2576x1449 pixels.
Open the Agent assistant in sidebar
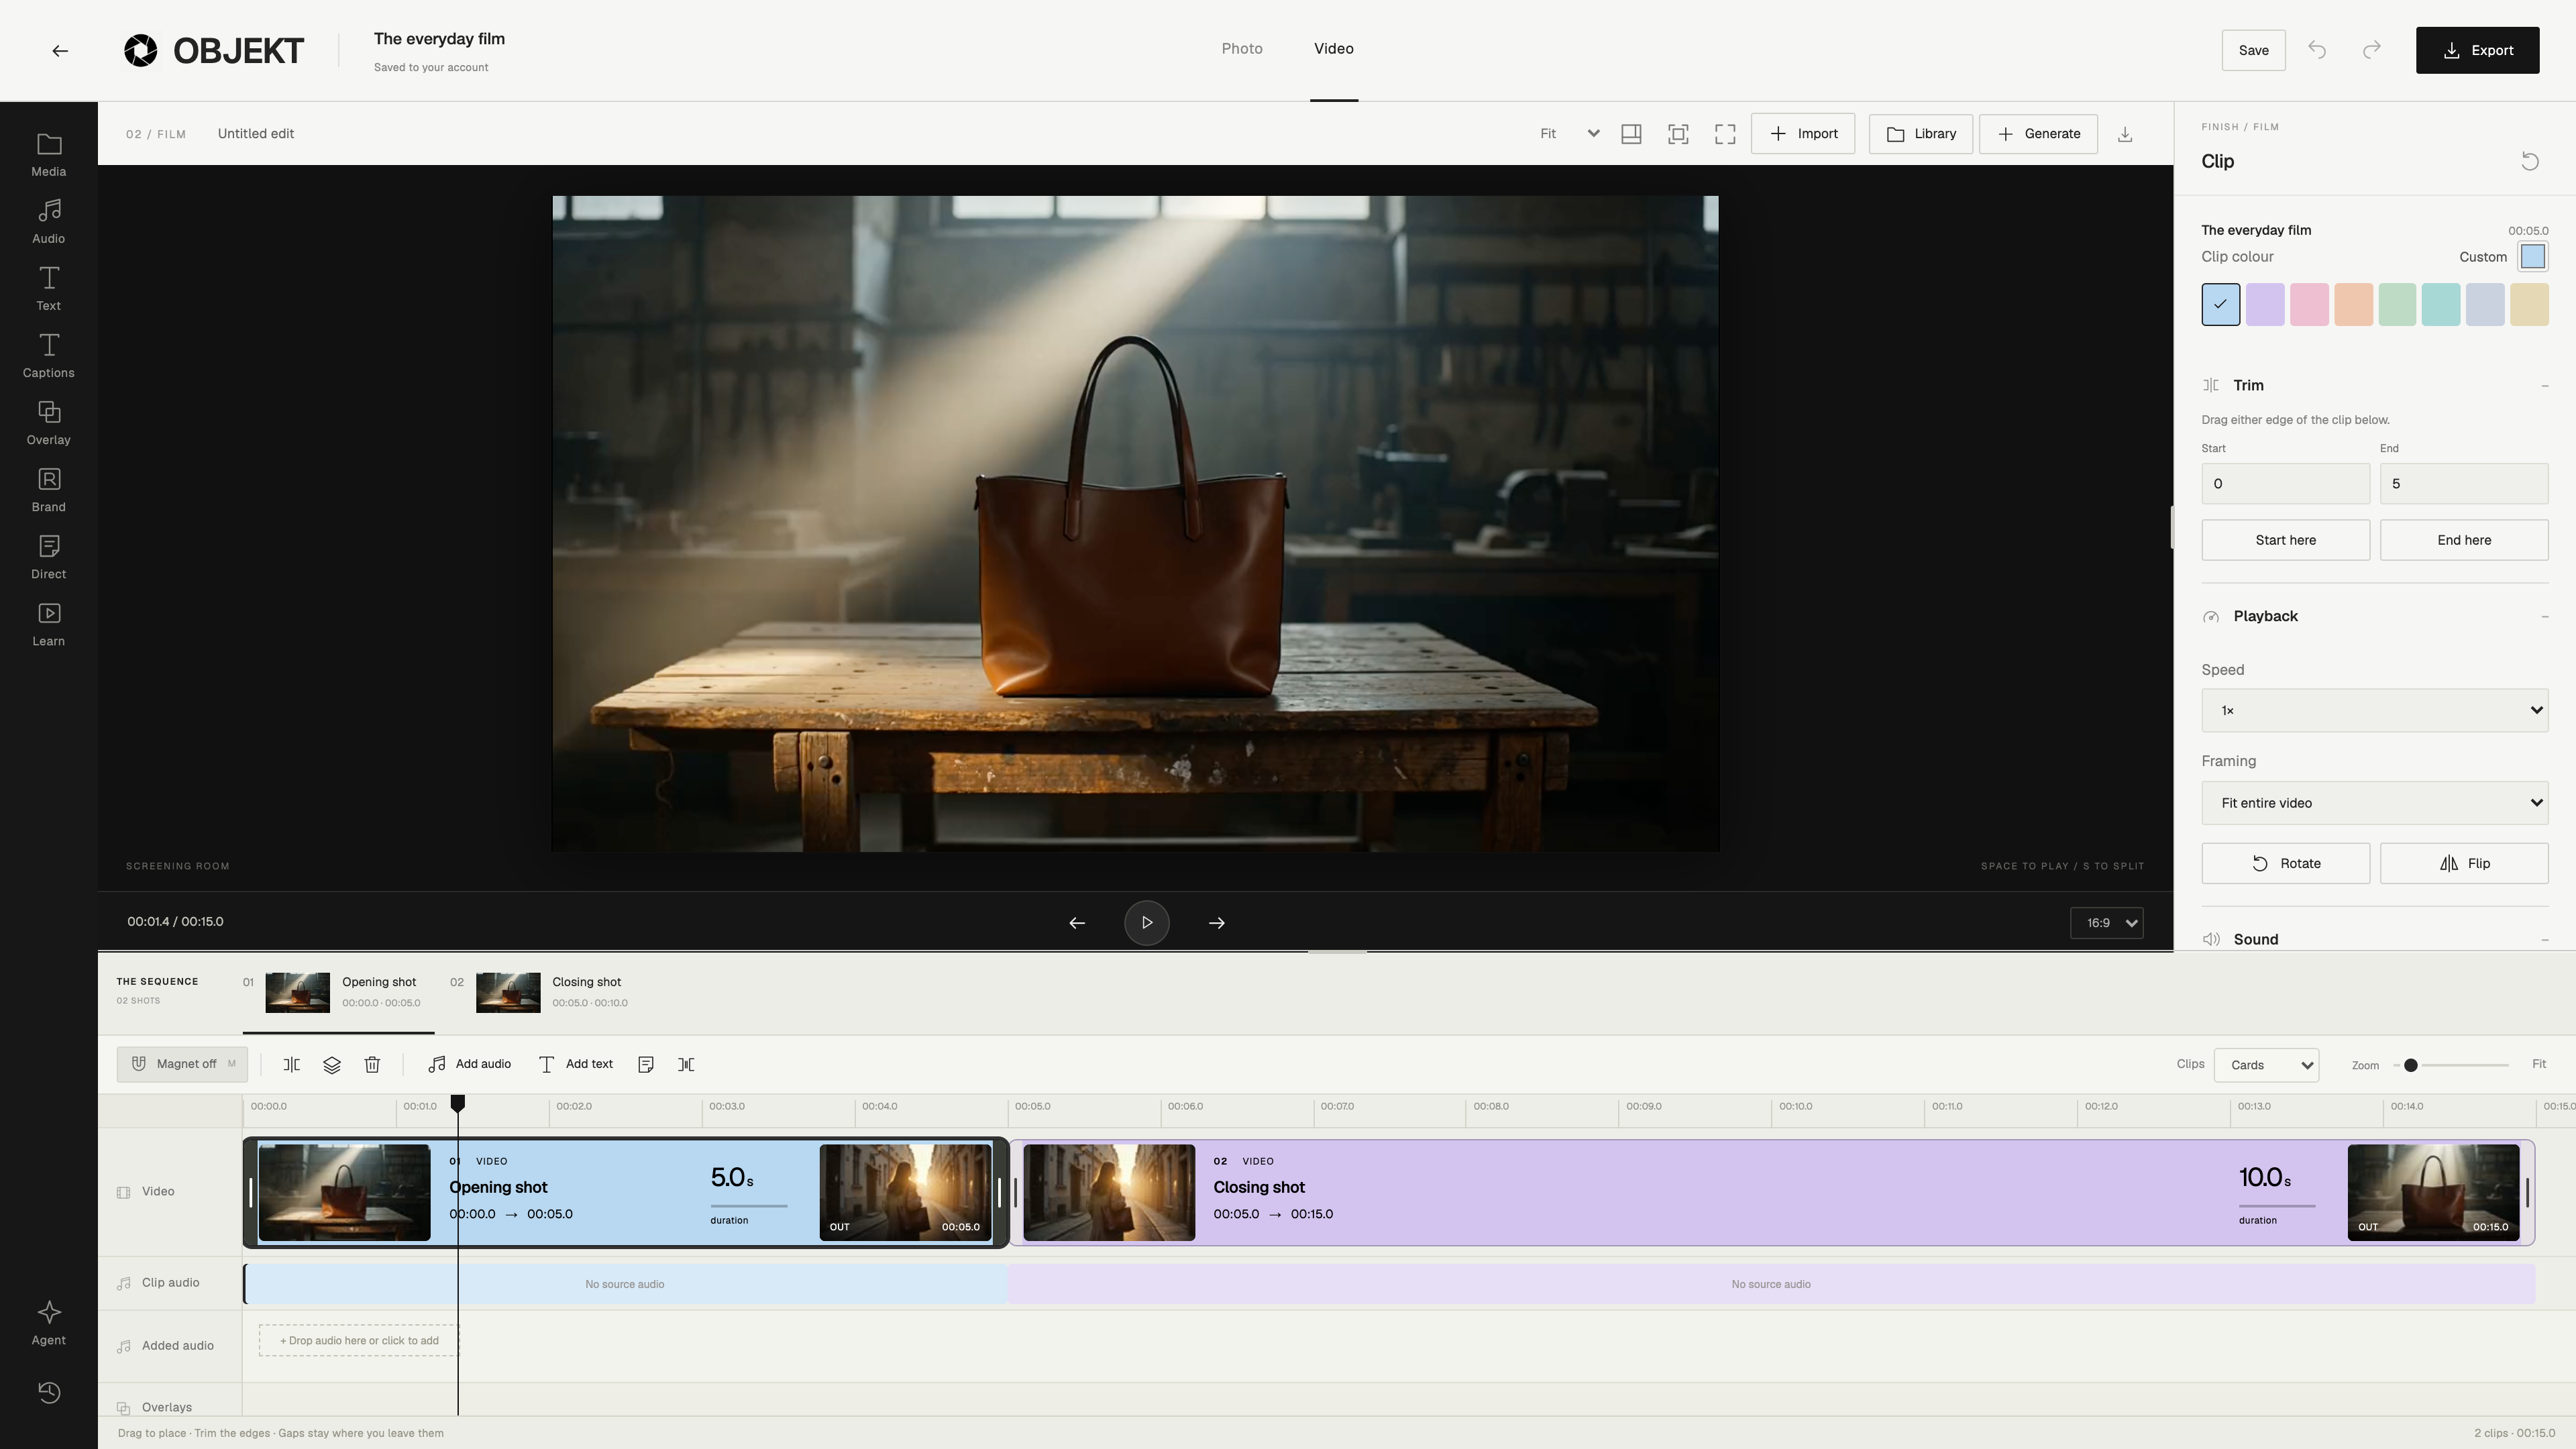click(48, 1323)
